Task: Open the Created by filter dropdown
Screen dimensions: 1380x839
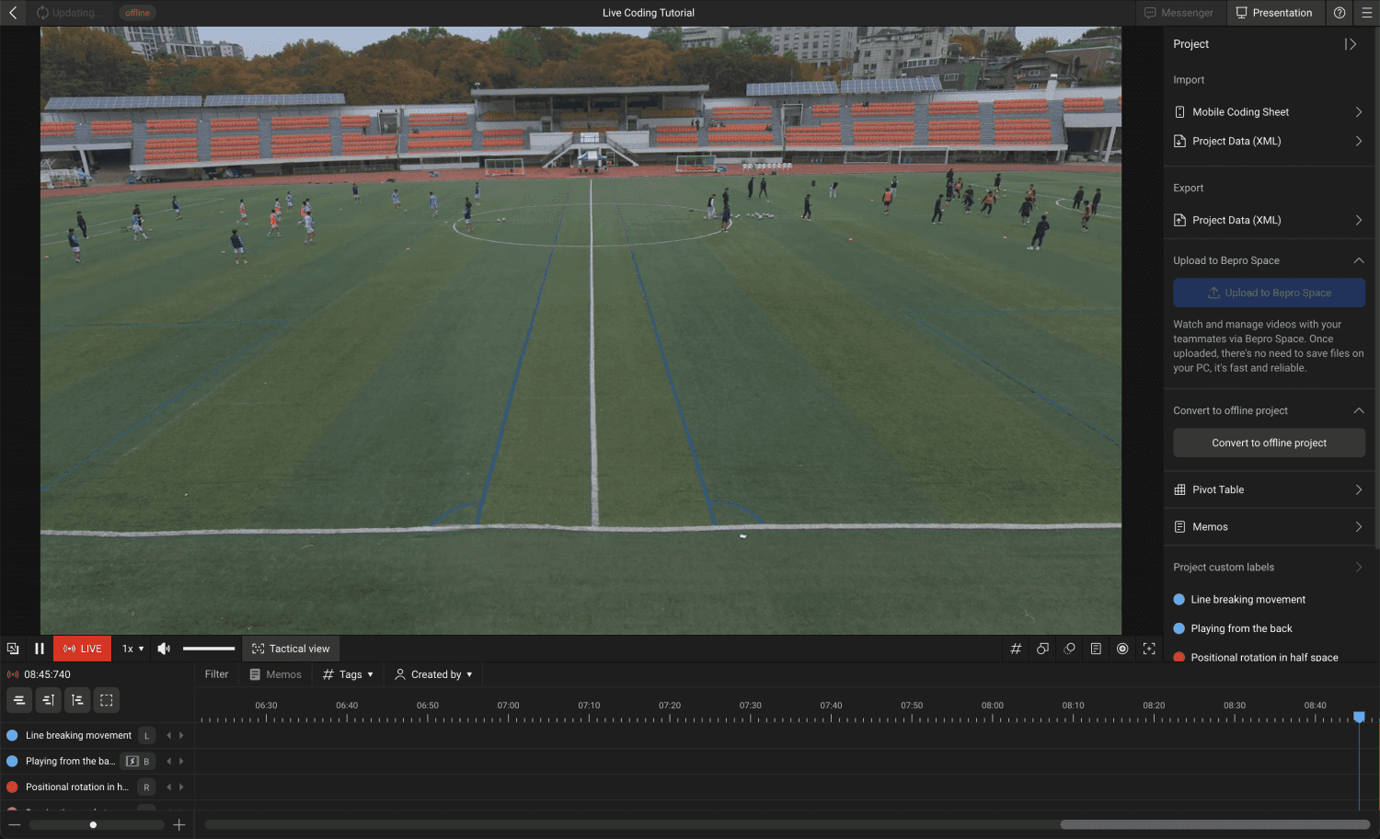Action: 433,674
